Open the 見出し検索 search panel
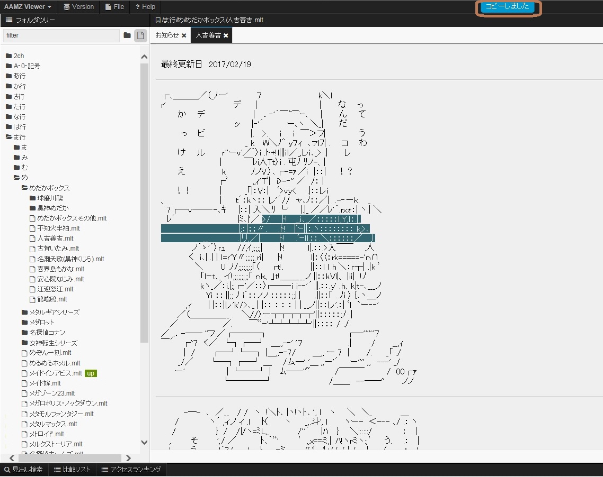 pos(24,470)
